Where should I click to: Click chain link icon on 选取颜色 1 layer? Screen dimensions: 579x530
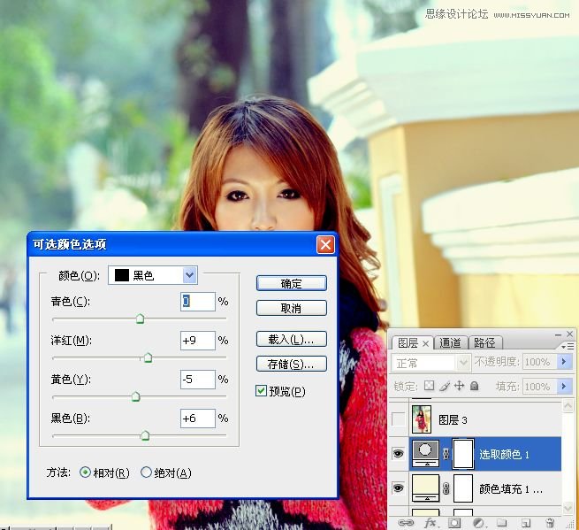click(x=446, y=454)
